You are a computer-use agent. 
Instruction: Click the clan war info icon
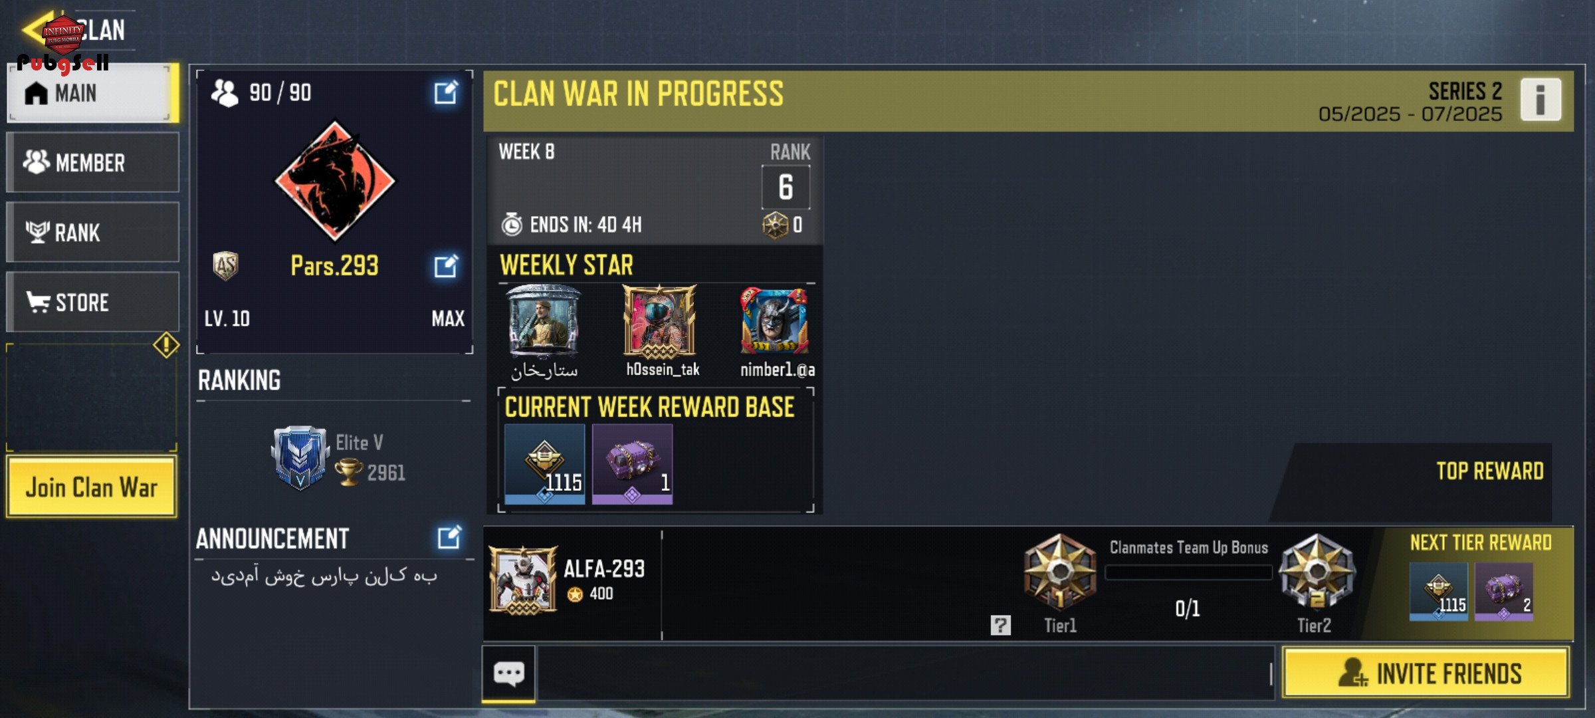[x=1540, y=100]
